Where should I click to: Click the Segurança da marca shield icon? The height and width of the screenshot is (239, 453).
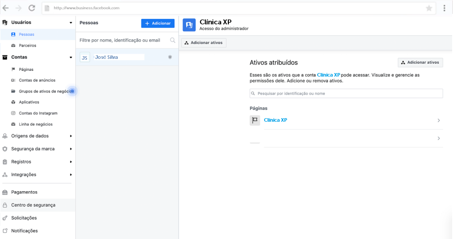coord(5,149)
